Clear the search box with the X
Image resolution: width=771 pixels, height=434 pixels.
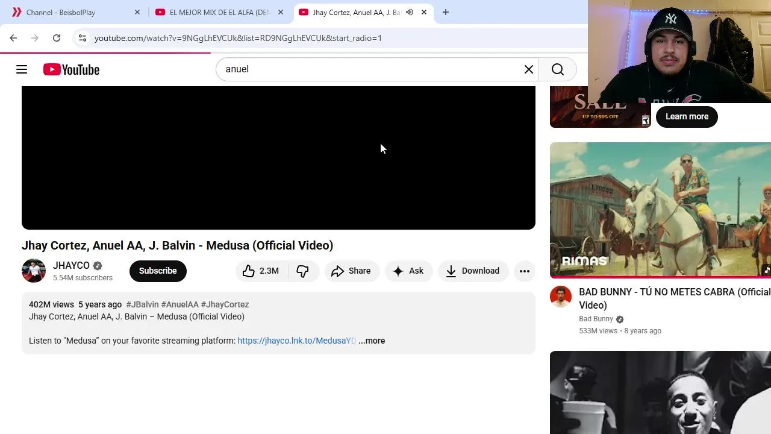[529, 69]
